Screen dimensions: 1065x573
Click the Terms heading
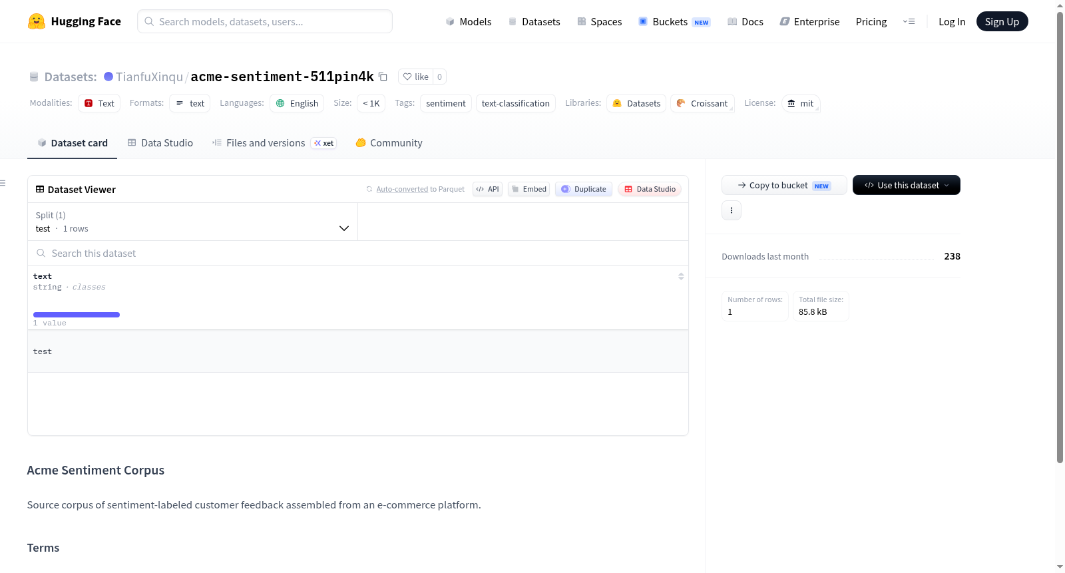43,548
